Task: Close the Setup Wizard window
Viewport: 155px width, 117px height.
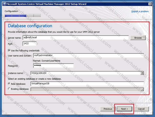Action: coord(150,4)
